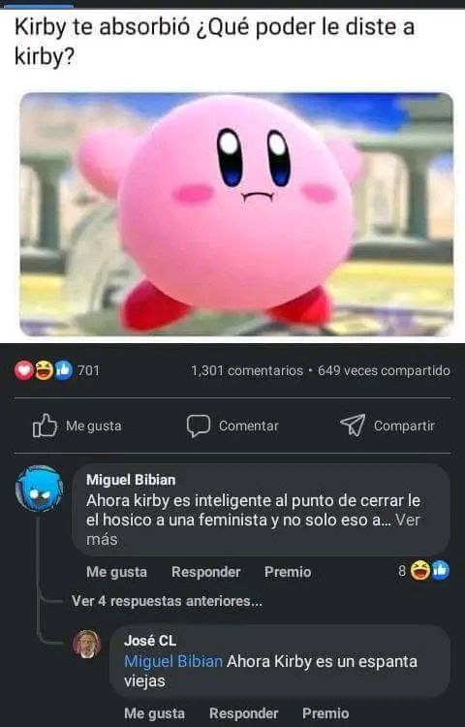Screen dimensions: 465x727
Task: Give Premio to Miguel Bibian's comment
Action: (288, 572)
